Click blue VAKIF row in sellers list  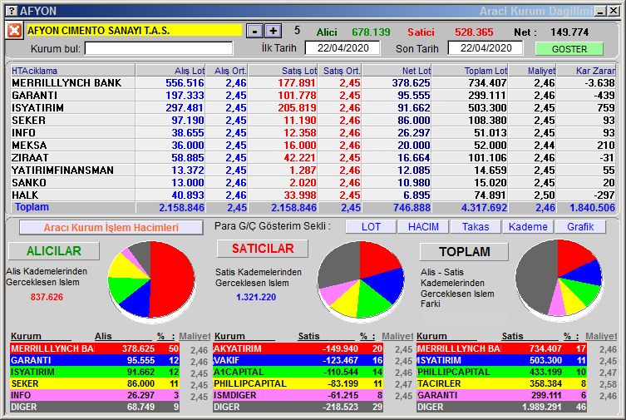click(x=298, y=360)
